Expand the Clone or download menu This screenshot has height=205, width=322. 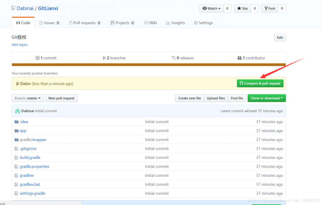[x=267, y=98]
